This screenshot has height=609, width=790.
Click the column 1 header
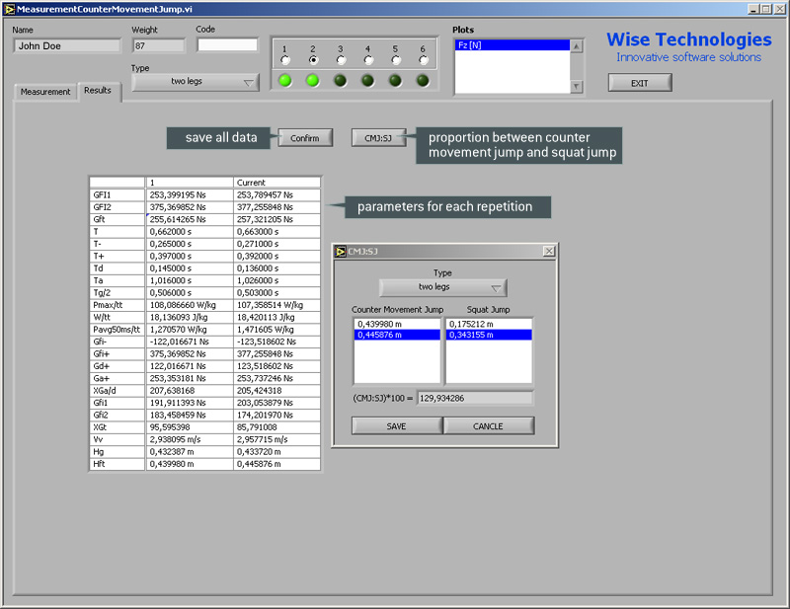(x=190, y=183)
